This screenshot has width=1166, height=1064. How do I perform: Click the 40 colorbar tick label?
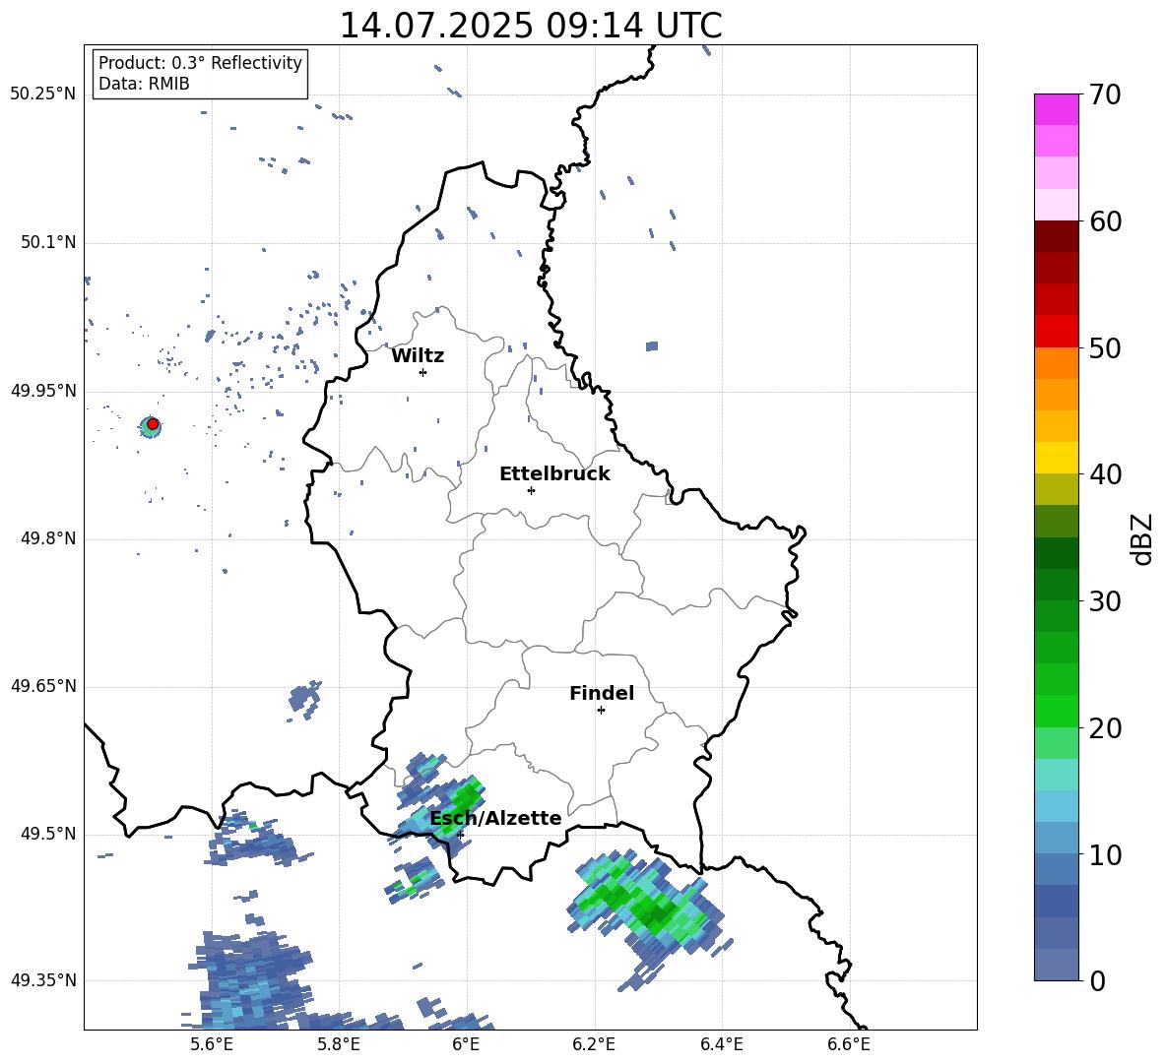coord(1105,474)
